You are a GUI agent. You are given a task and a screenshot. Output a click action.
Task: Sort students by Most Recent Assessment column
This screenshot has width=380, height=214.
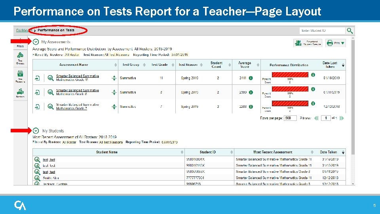312,152
